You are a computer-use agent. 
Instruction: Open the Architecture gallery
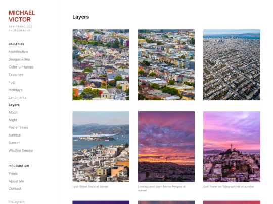click(18, 52)
